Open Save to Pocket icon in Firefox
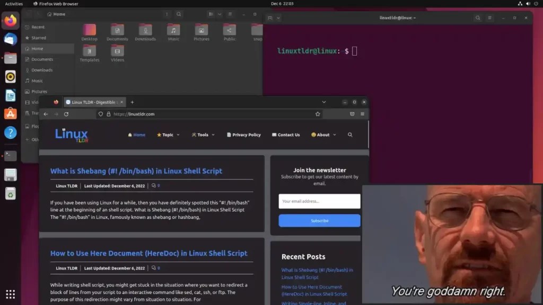The width and height of the screenshot is (543, 305). click(352, 114)
